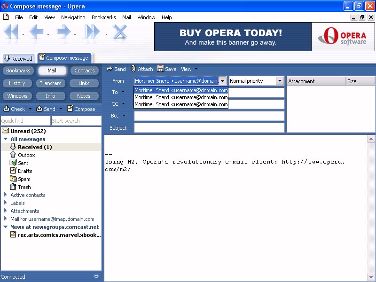Collapse the All messages tree
This screenshot has height=282, width=376.
point(6,139)
